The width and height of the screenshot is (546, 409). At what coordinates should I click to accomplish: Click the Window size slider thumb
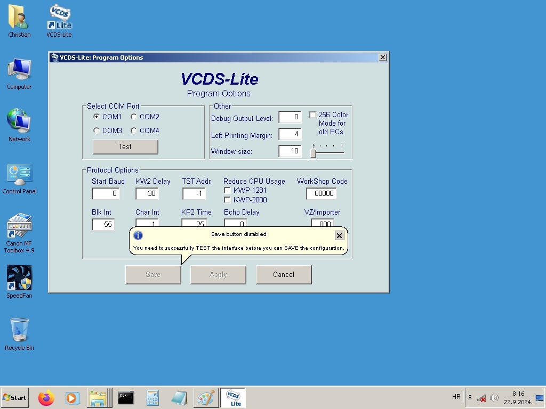314,152
